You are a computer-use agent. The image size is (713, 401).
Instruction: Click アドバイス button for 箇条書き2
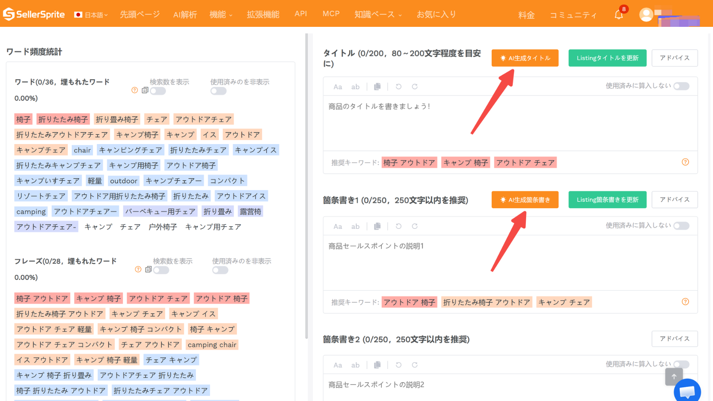point(675,339)
